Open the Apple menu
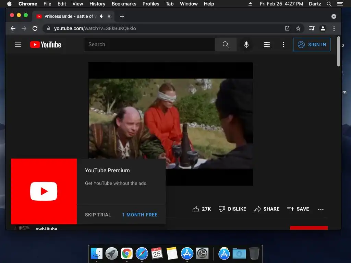 click(x=9, y=4)
